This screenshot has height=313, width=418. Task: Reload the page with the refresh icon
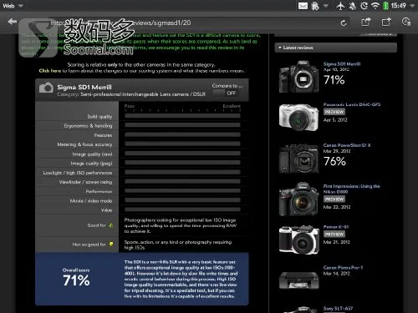tap(344, 23)
